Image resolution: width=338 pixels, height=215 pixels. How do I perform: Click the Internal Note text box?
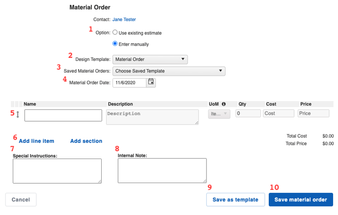[162, 171]
